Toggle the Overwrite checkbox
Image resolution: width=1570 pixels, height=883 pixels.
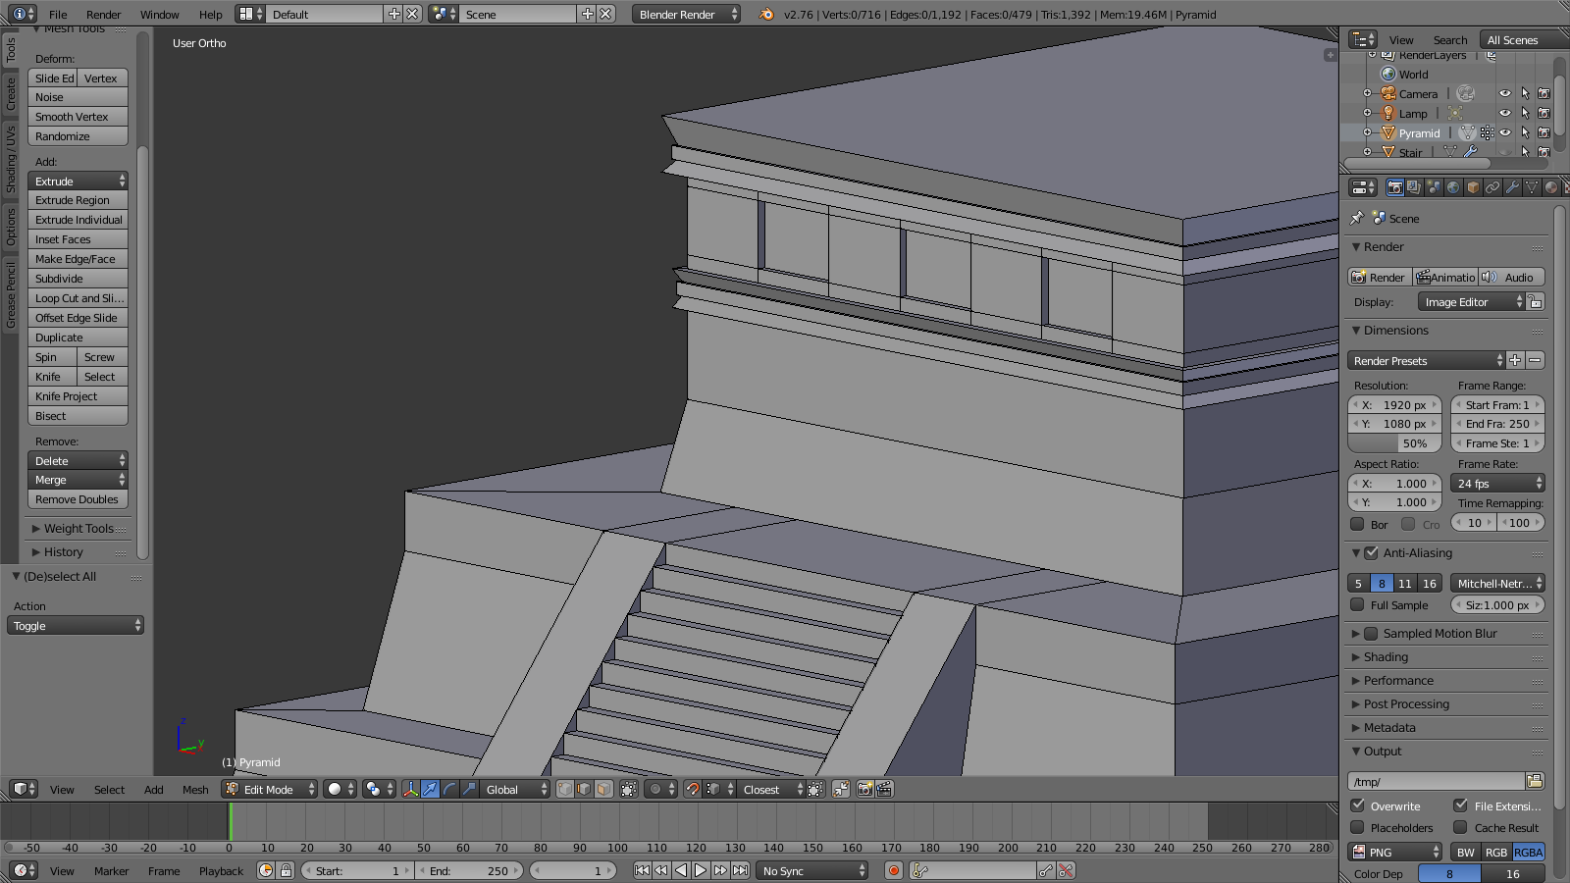[x=1358, y=805]
